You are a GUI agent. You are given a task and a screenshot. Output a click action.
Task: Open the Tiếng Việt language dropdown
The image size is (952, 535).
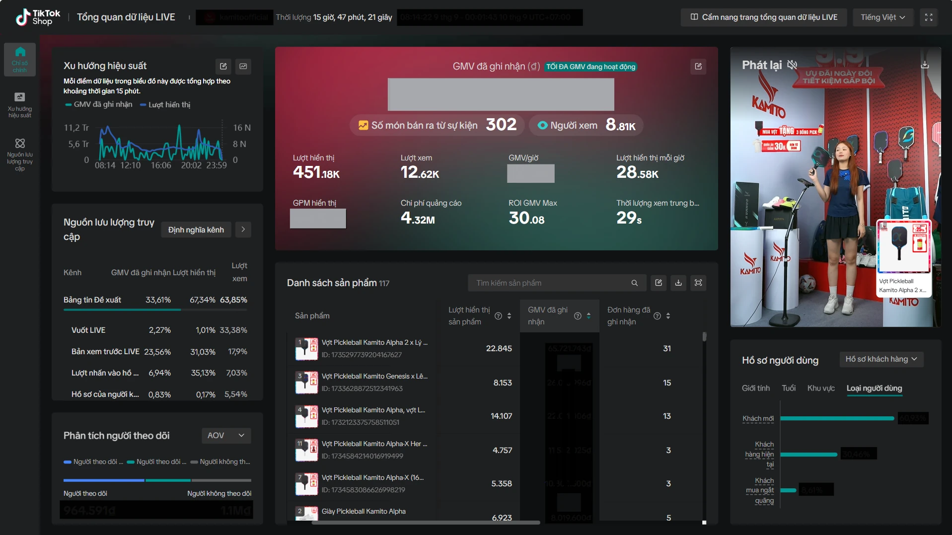pos(882,17)
